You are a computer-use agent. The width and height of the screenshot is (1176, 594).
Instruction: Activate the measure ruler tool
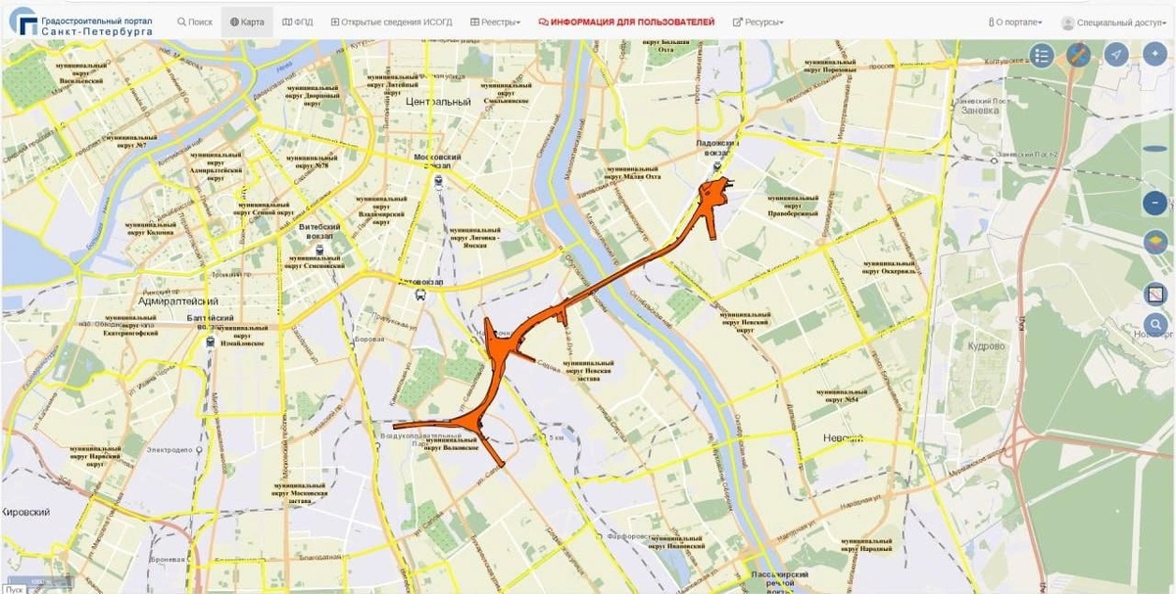(1078, 55)
